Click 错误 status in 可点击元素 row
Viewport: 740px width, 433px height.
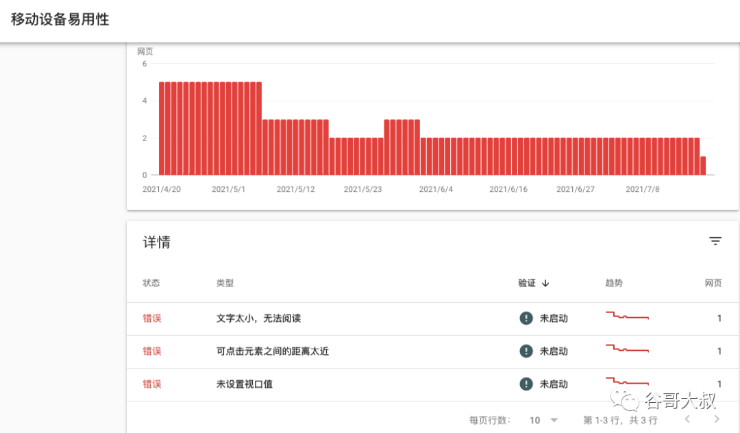coord(152,351)
